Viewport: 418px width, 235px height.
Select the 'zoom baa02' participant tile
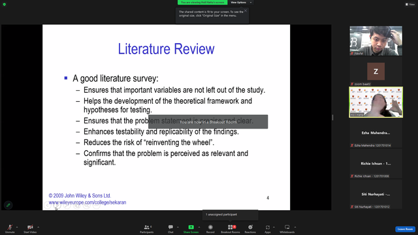(x=376, y=71)
